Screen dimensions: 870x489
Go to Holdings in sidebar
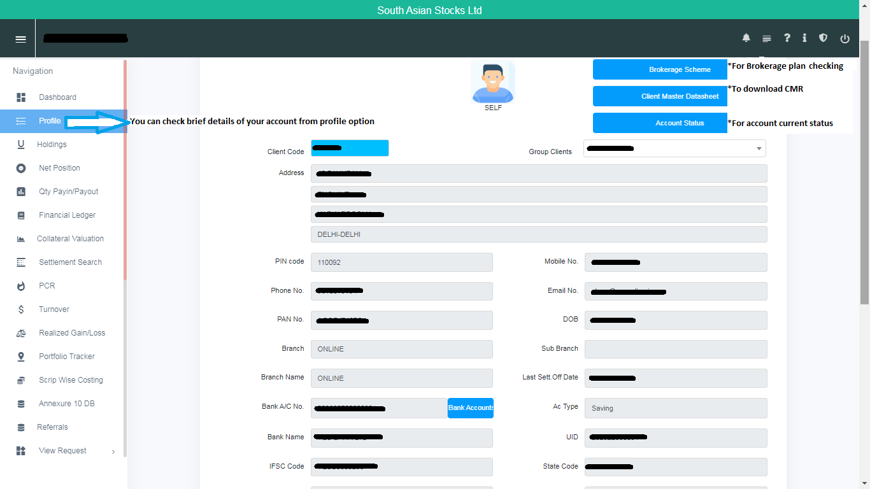coord(52,145)
